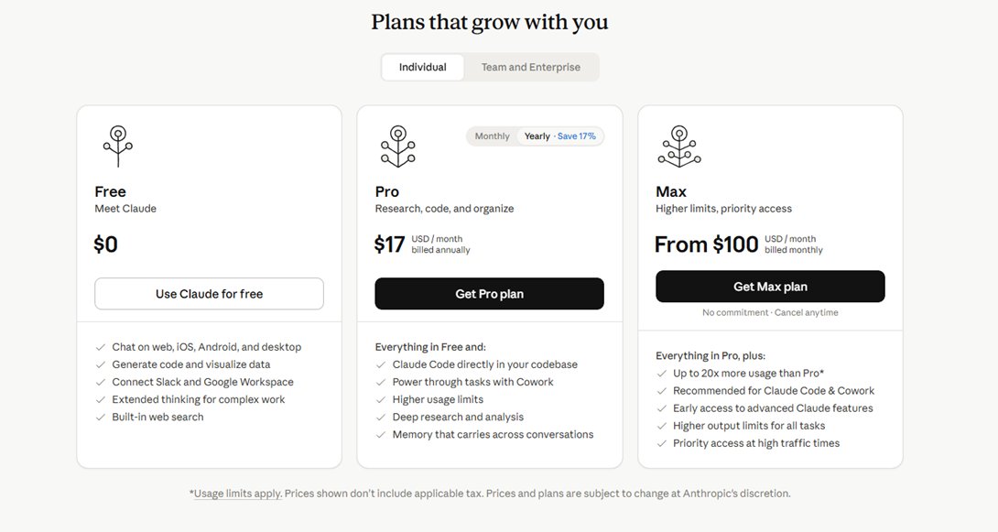Click Use Claude for free button
Screen dimensions: 998x532
[210, 294]
